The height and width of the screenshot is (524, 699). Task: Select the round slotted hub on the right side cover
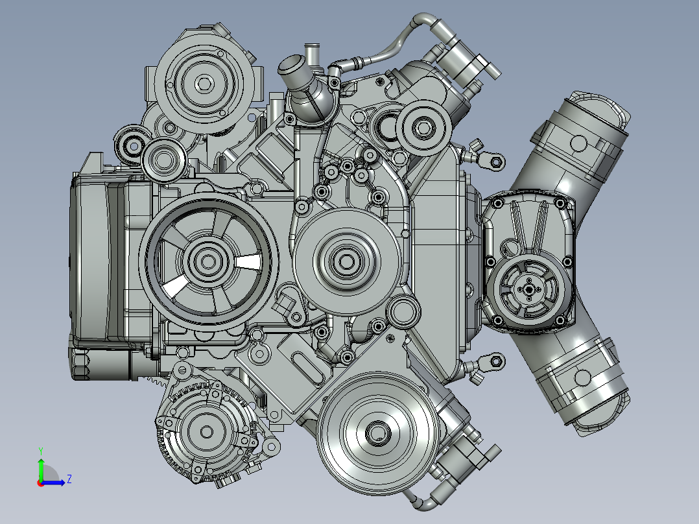click(x=528, y=290)
